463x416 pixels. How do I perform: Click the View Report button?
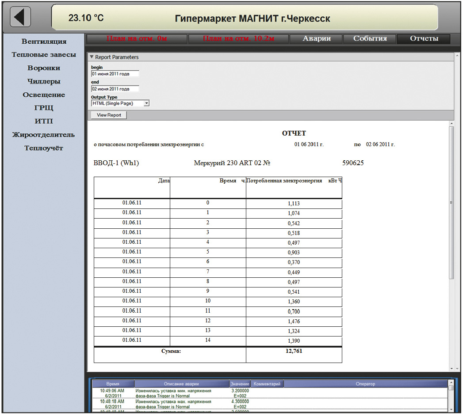coord(109,115)
